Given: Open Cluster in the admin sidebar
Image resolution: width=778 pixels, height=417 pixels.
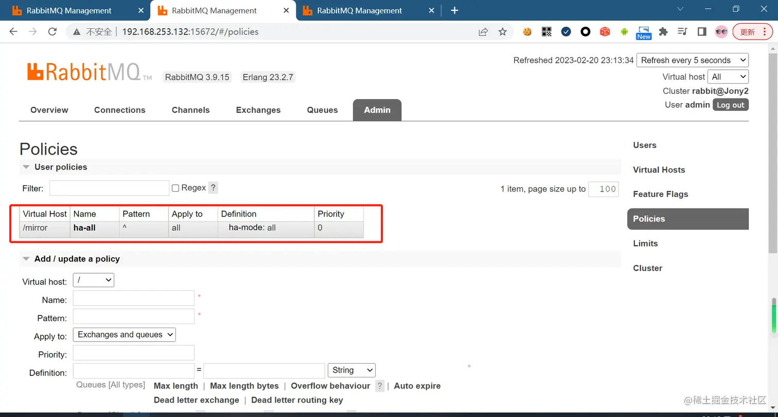Looking at the screenshot, I should 648,268.
